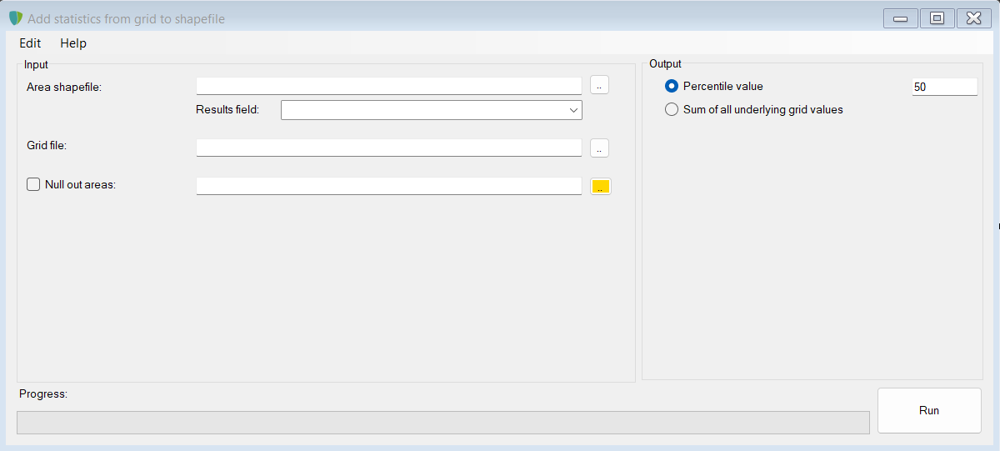Image resolution: width=1000 pixels, height=451 pixels.
Task: Browse for the Area shapefile
Action: (600, 85)
